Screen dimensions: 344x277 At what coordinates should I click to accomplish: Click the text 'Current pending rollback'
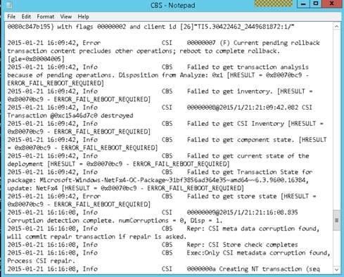(x=276, y=43)
